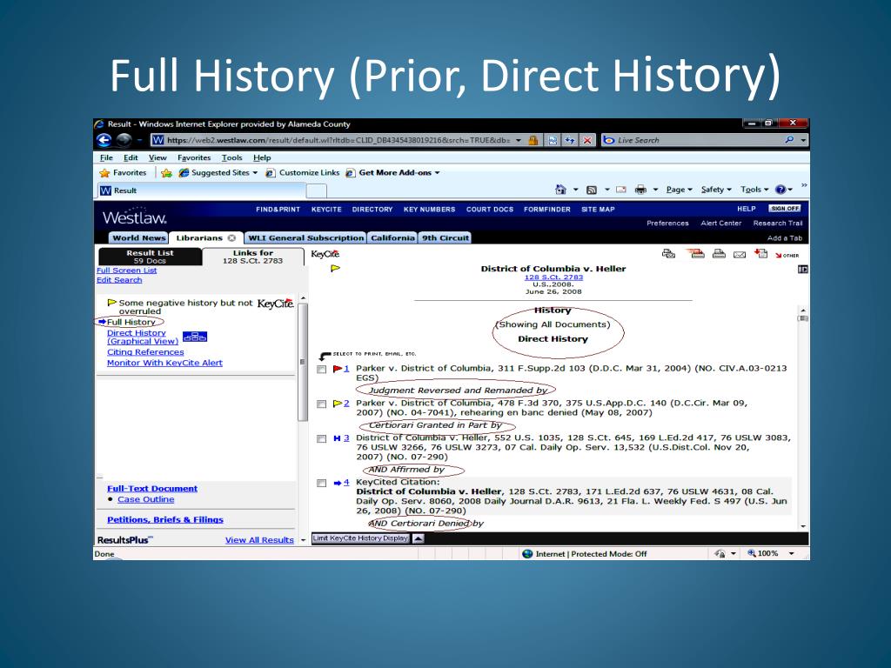The width and height of the screenshot is (891, 668).
Task: Click the Westlaw printer icon before email
Action: (719, 254)
